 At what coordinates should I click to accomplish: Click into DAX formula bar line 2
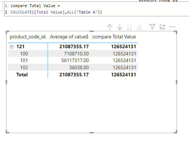pos(56,12)
